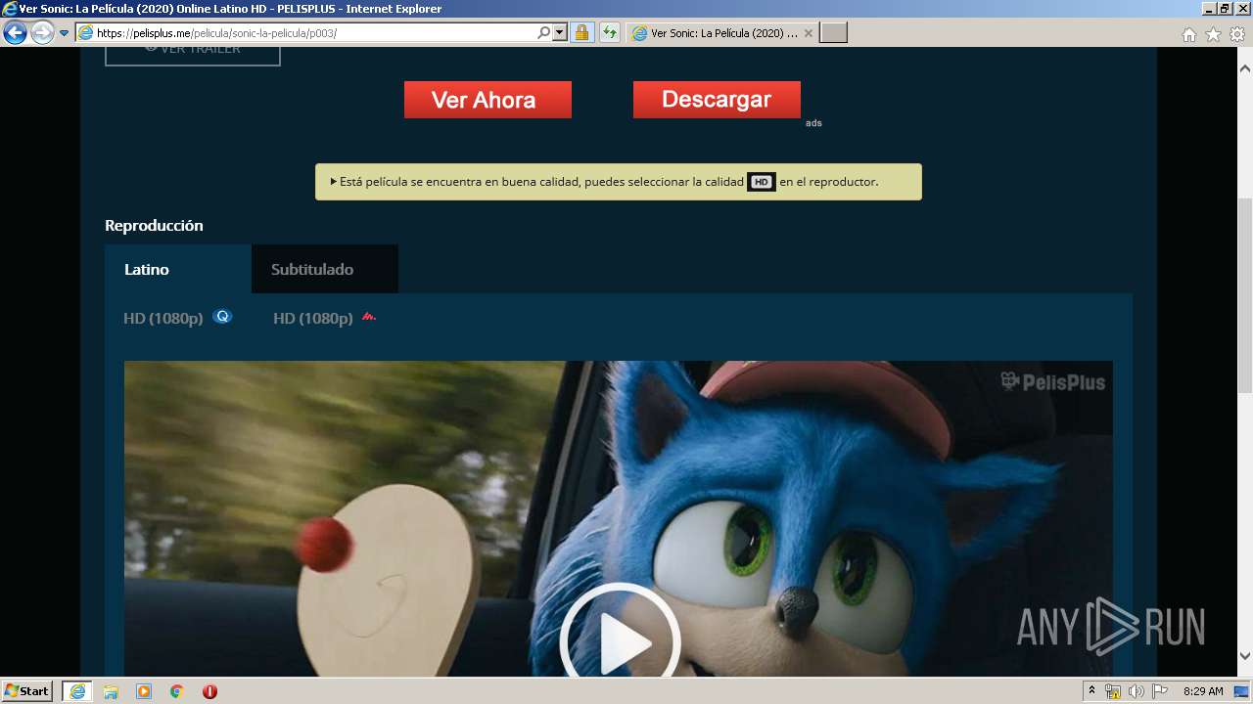Click the 8:29 AM clock

pos(1203,691)
